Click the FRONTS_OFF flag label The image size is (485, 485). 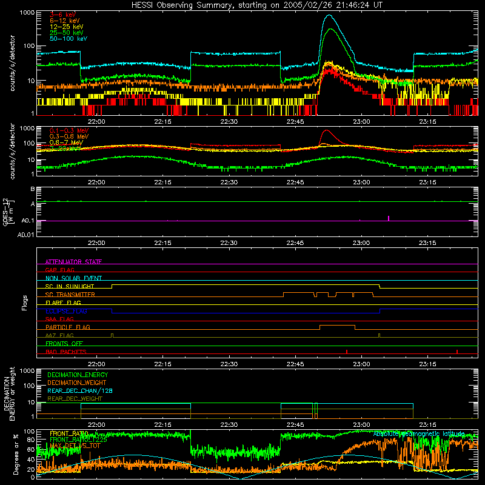(x=64, y=343)
